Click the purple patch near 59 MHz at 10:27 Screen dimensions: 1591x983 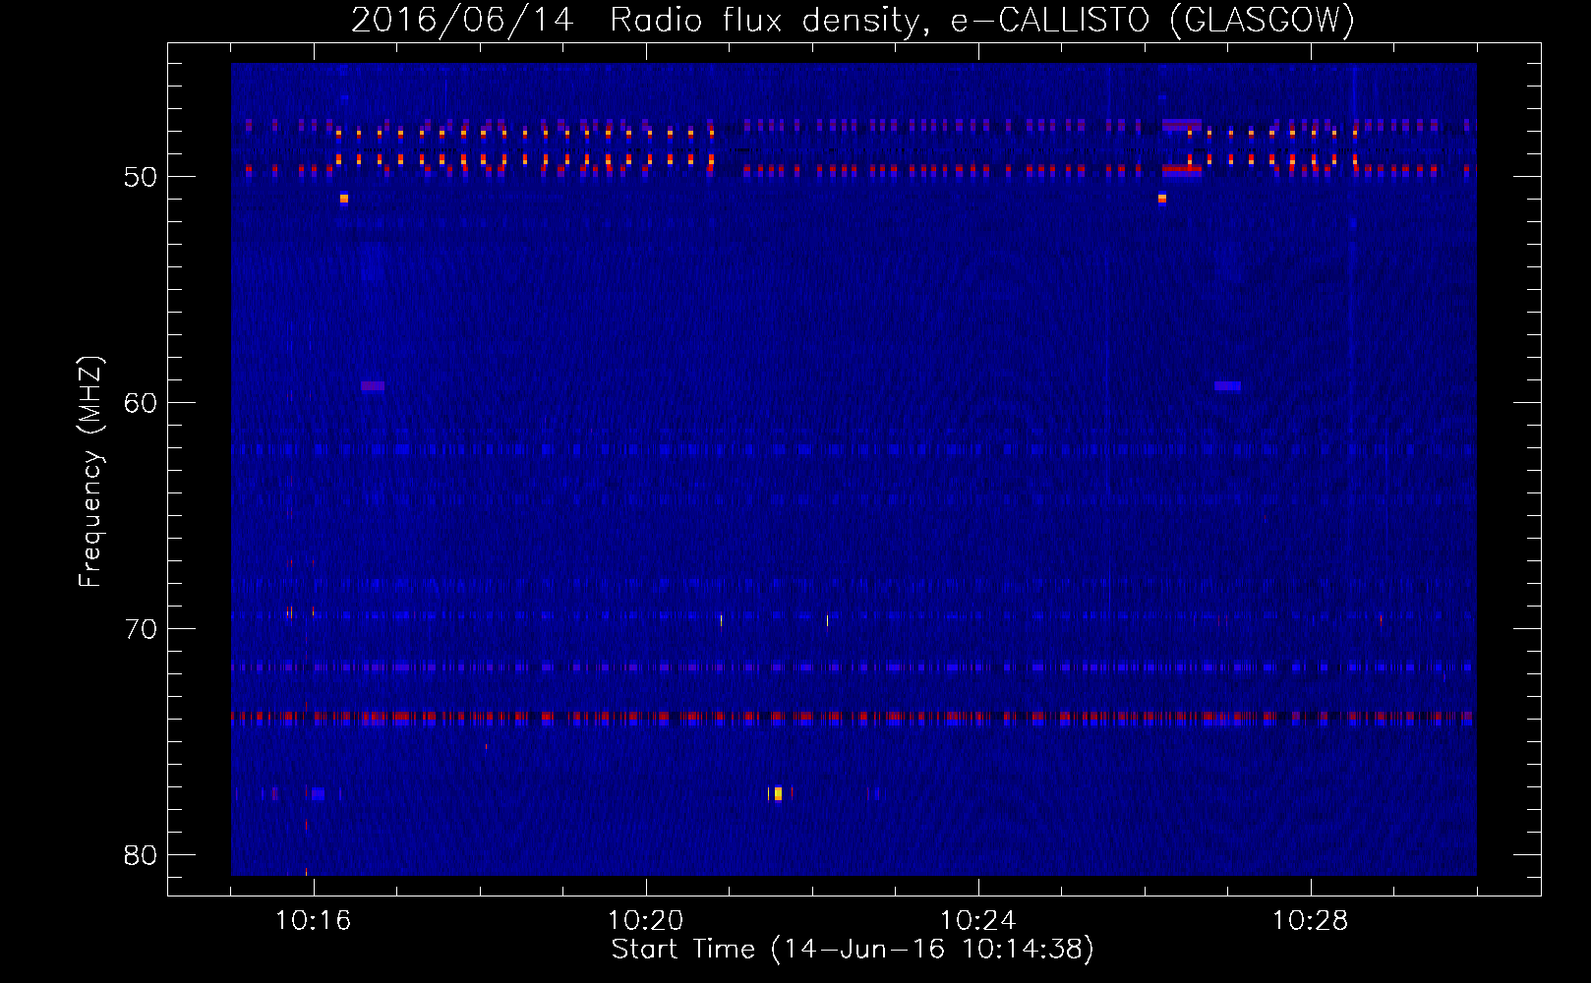[1227, 386]
